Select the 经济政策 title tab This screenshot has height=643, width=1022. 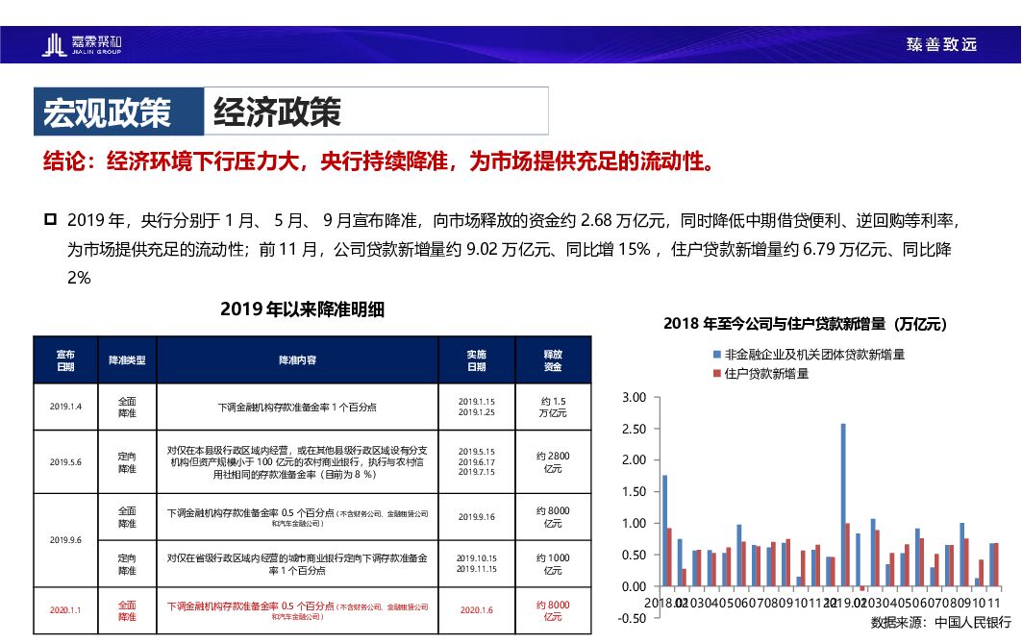(x=277, y=111)
